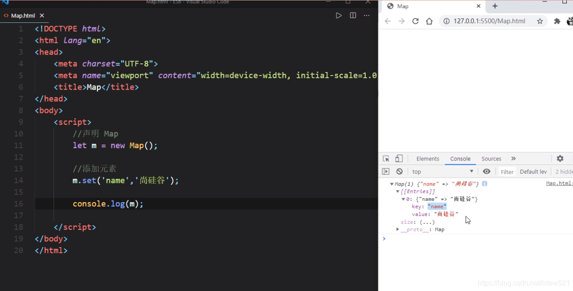Viewport: 573px width, 291px height.
Task: Clear the console using the clear icon
Action: 399,171
